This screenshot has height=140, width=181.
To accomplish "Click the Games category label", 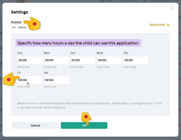I will pyautogui.click(x=22, y=27).
